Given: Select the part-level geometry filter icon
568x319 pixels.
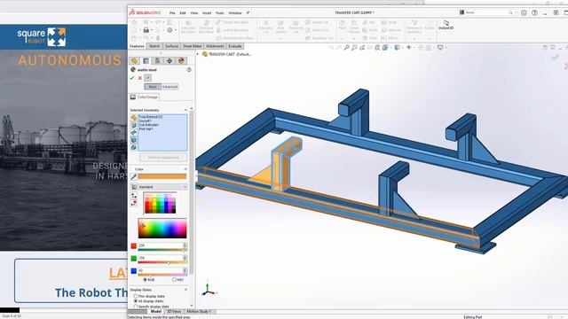Looking at the screenshot, I should tap(134, 118).
